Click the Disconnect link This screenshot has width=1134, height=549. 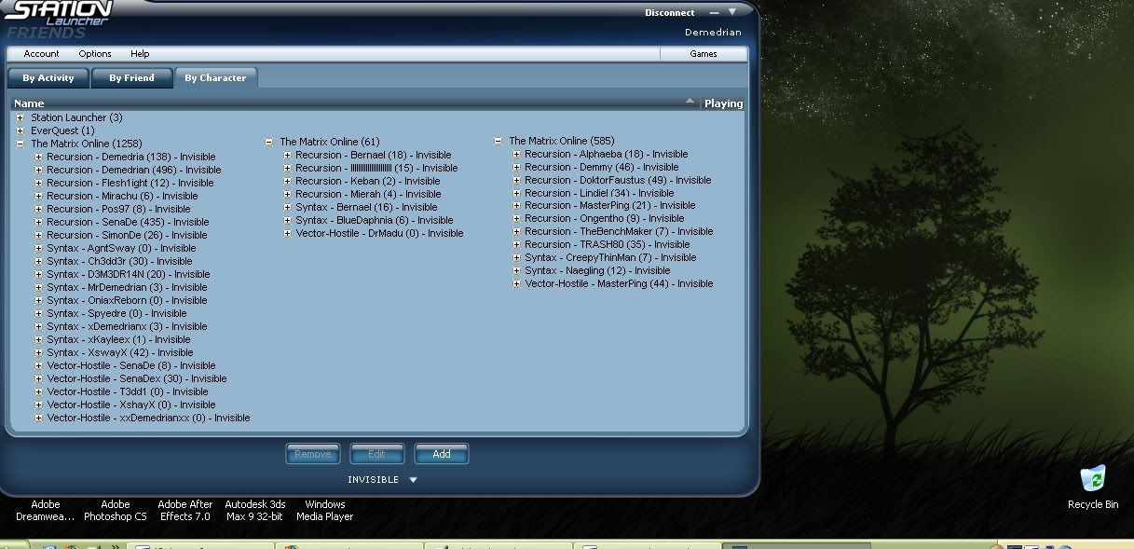pos(669,13)
